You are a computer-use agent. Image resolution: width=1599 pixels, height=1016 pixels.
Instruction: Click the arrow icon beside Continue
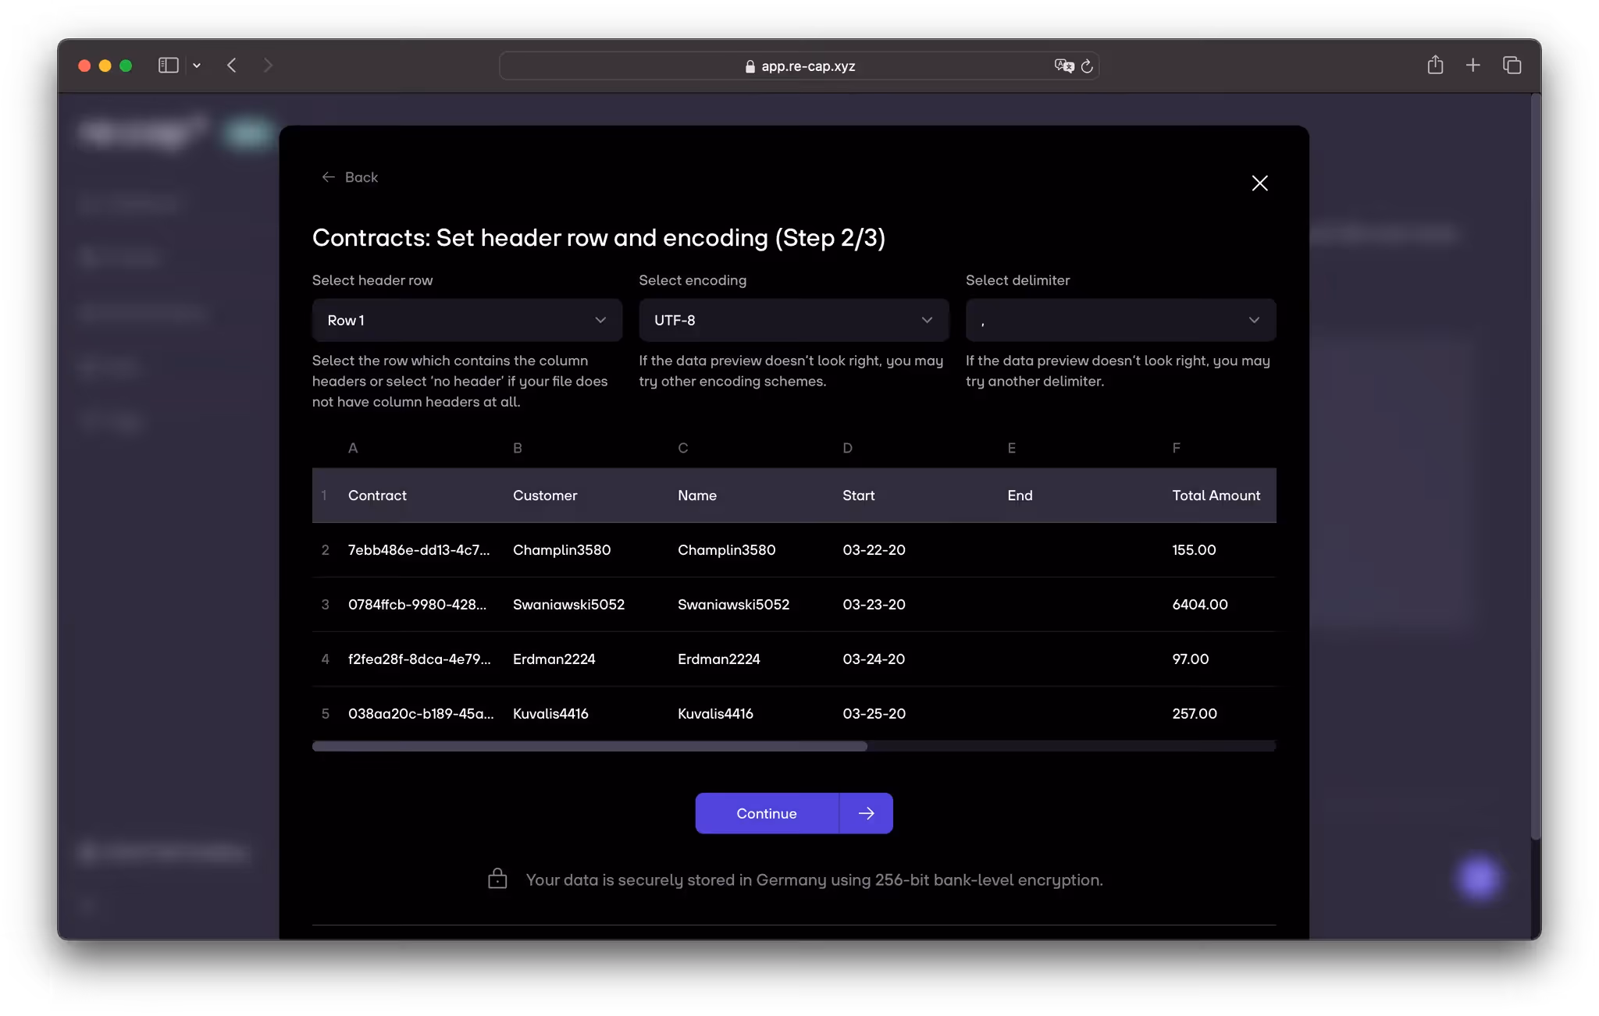(866, 813)
